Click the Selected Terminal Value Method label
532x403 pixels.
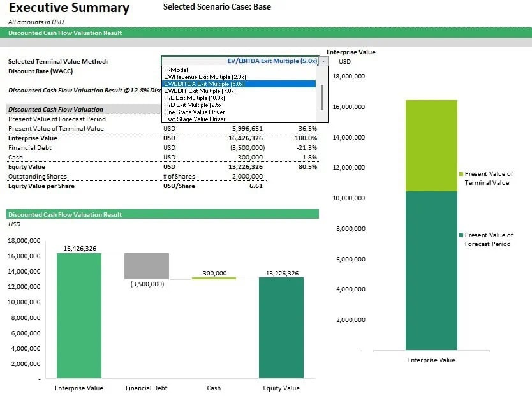coord(58,61)
